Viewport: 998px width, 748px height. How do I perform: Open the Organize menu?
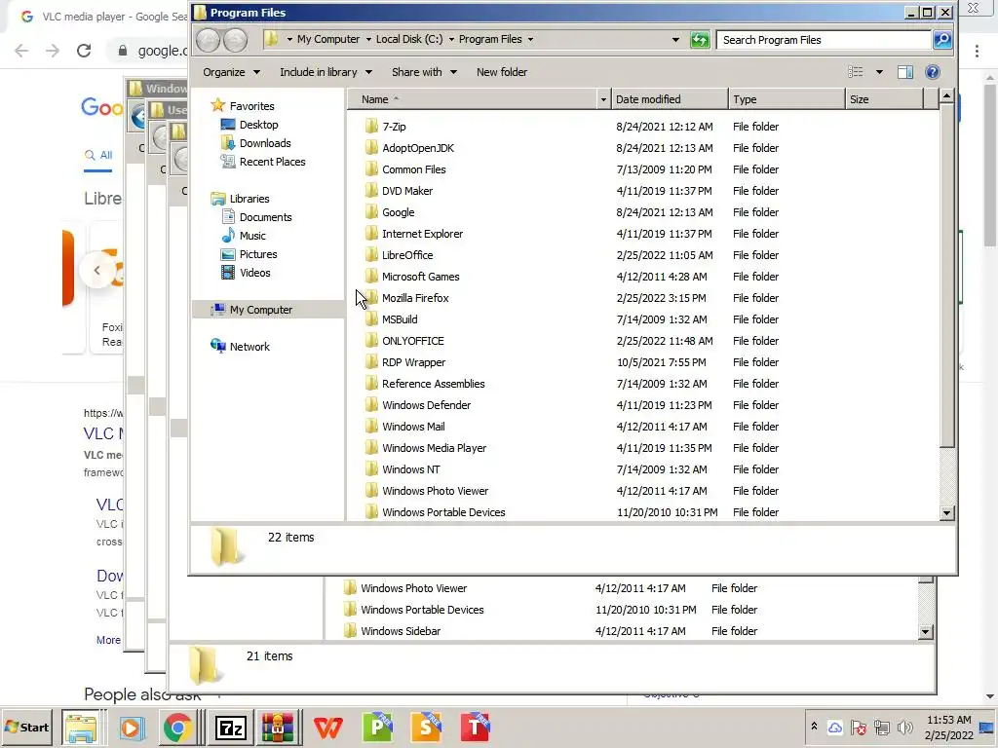[232, 72]
